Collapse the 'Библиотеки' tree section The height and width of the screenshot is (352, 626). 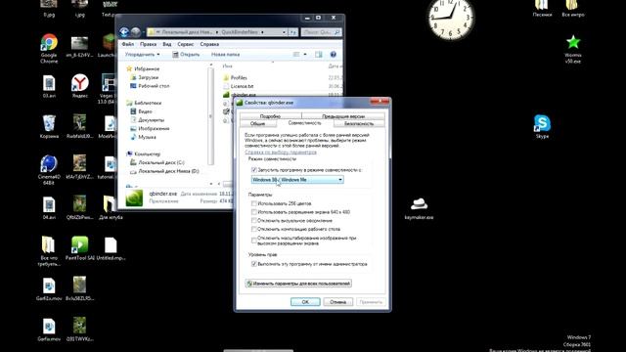click(x=144, y=103)
